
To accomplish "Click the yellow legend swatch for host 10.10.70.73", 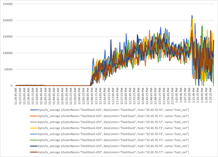I will coord(34,128).
